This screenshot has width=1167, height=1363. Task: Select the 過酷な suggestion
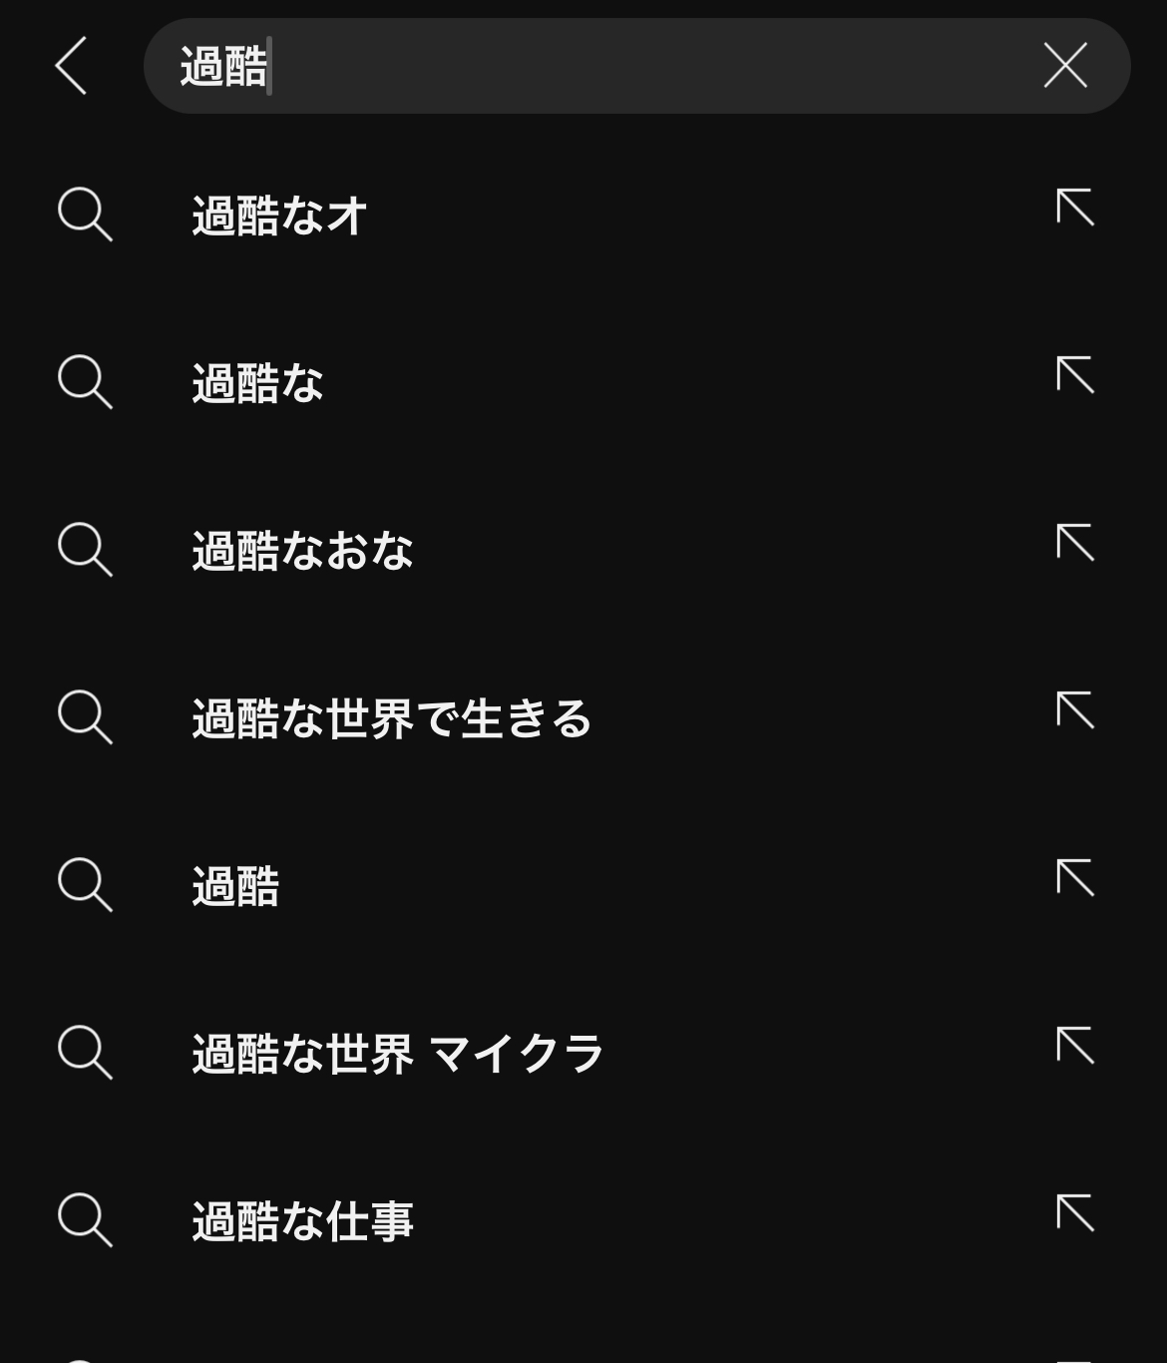pos(257,383)
